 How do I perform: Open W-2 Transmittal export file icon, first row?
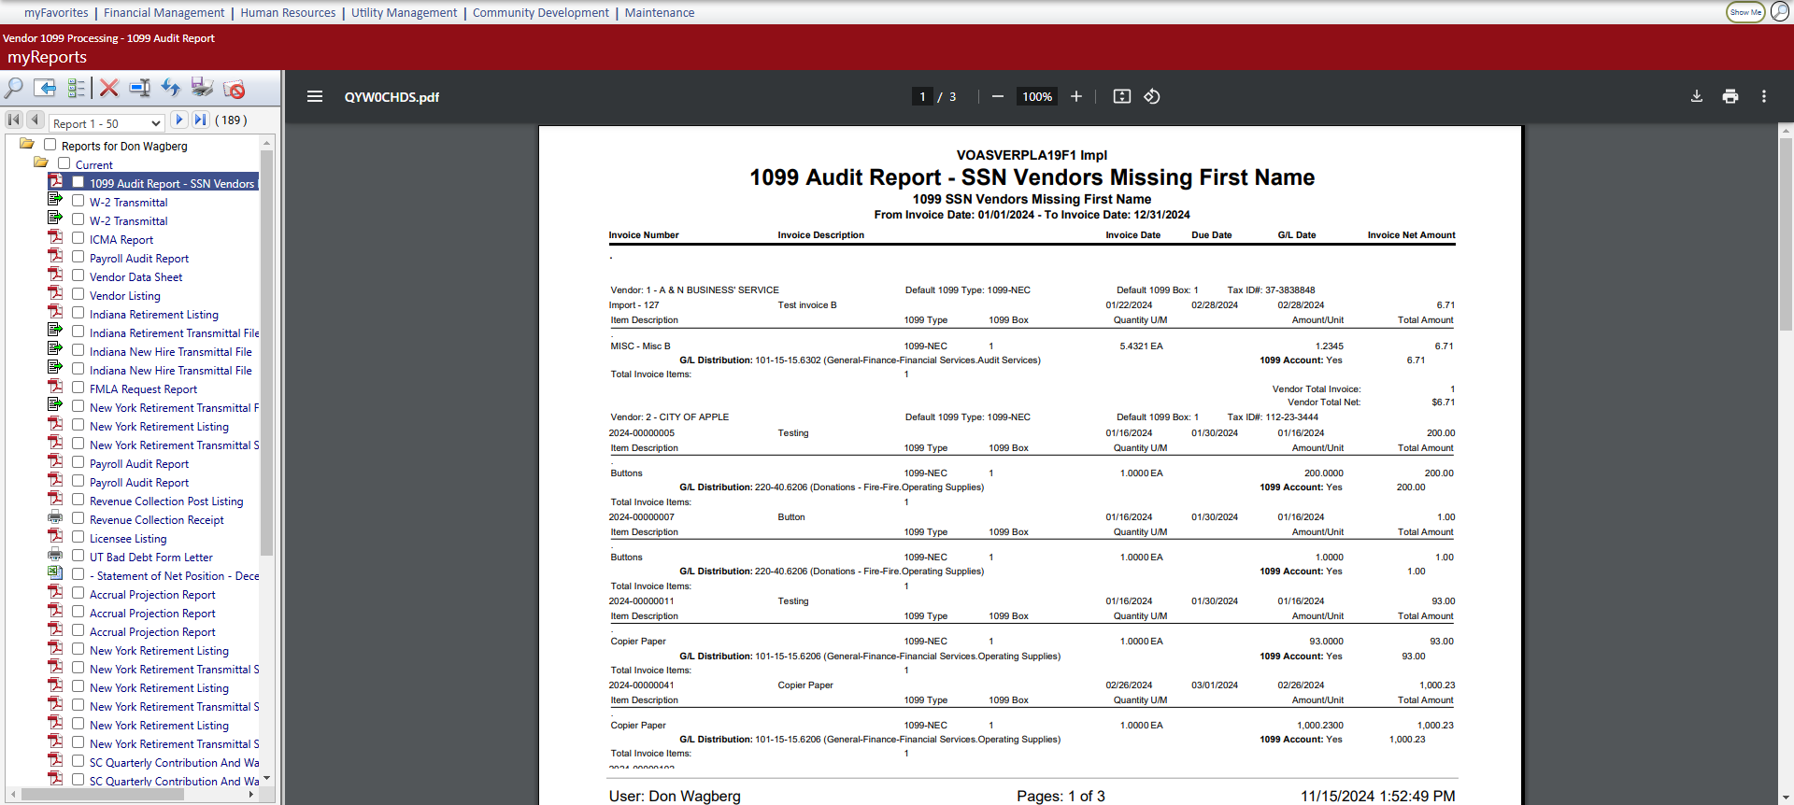pos(55,200)
